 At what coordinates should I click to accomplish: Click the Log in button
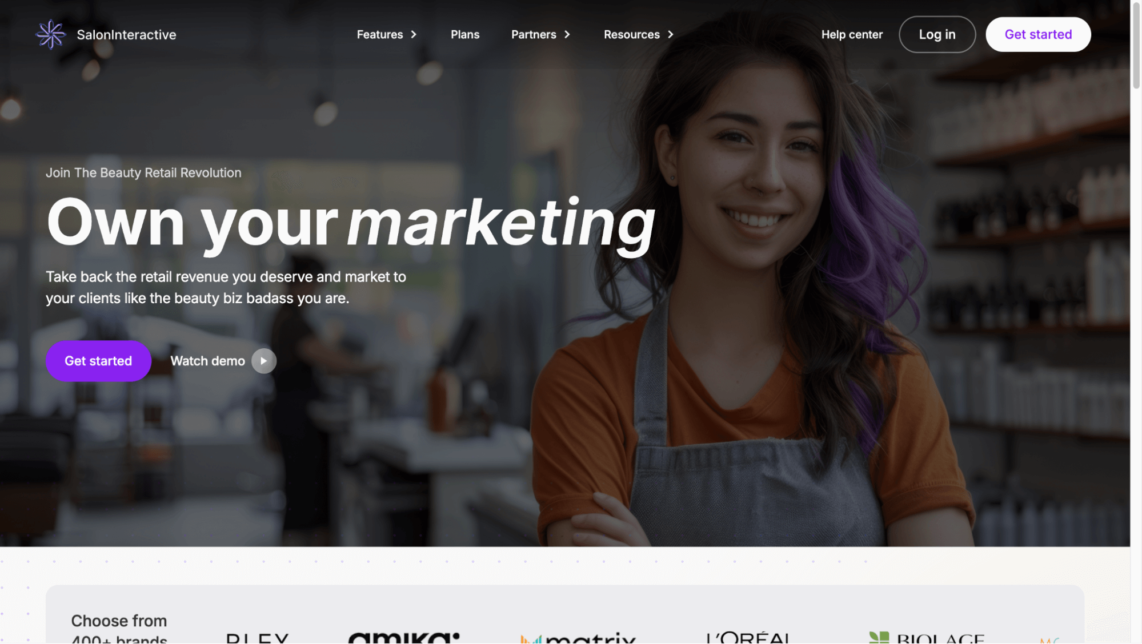937,35
